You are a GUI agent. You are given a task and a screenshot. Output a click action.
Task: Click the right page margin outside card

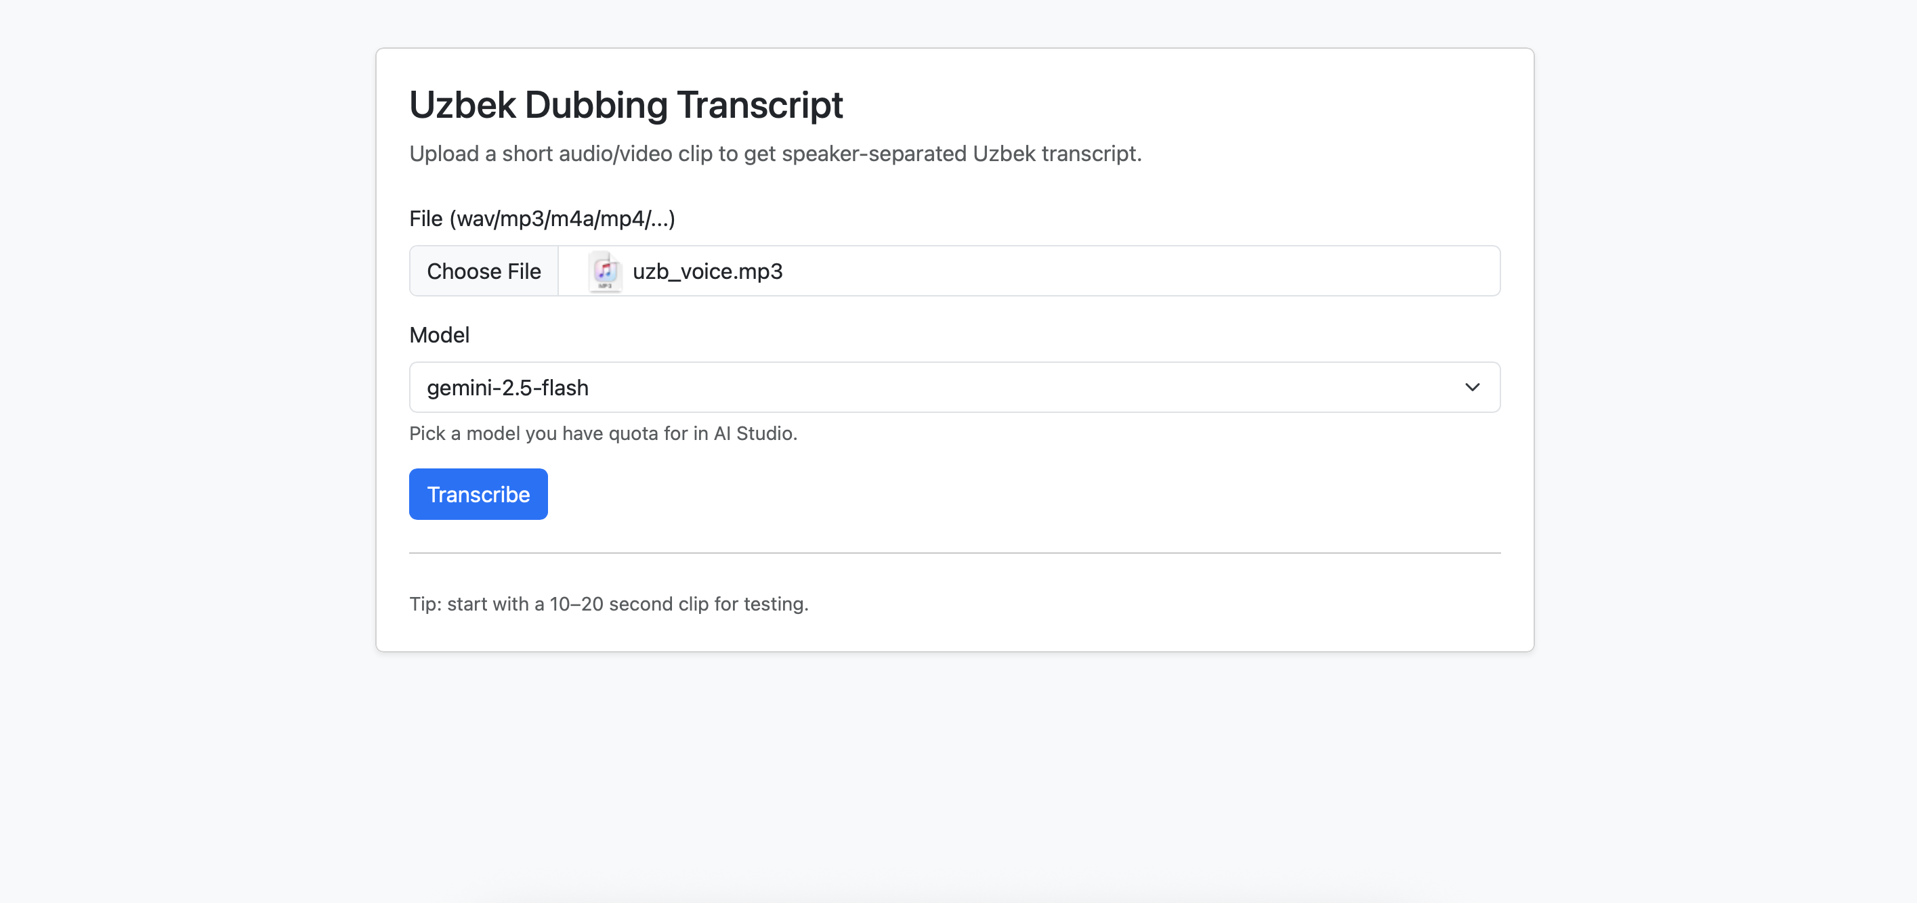tap(1727, 372)
